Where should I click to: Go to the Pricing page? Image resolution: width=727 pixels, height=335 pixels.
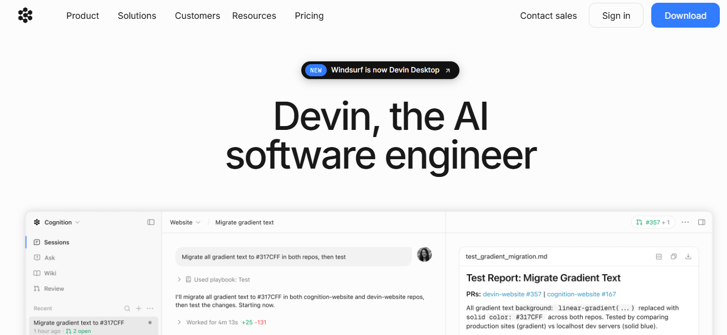coord(309,15)
